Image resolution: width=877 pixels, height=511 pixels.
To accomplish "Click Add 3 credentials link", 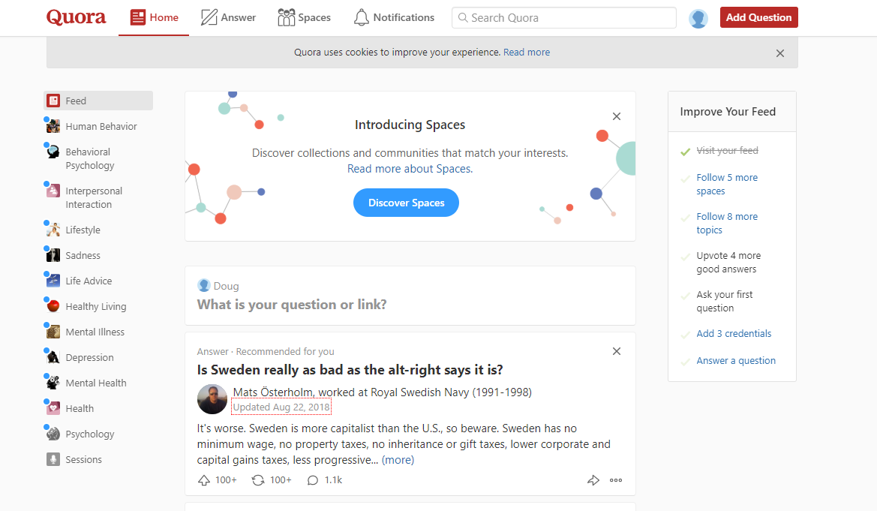I will point(734,334).
